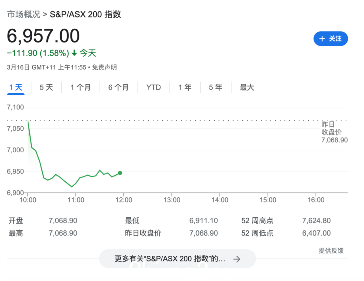364x281 pixels.
Task: Switch to the 1 年 tab
Action: coord(185,88)
